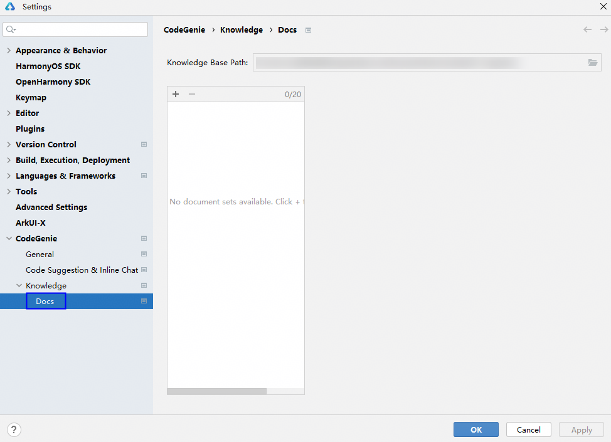The height and width of the screenshot is (442, 611).
Task: Click into the Knowledge Base Path field
Action: tap(417, 63)
